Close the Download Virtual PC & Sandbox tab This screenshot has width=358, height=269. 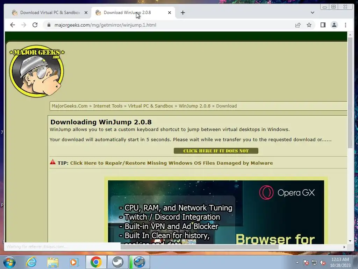coord(86,13)
